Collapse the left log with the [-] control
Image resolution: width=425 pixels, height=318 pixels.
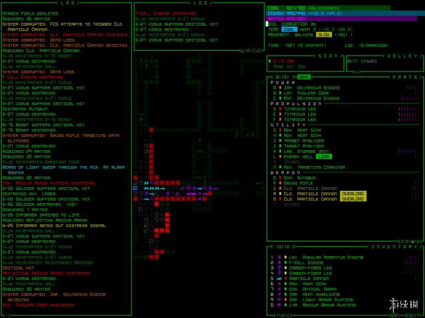click(7, 316)
